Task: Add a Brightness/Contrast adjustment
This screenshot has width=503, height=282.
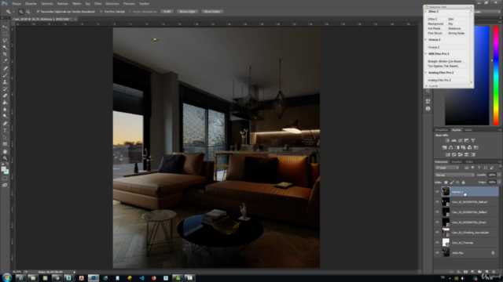Action: (447, 140)
